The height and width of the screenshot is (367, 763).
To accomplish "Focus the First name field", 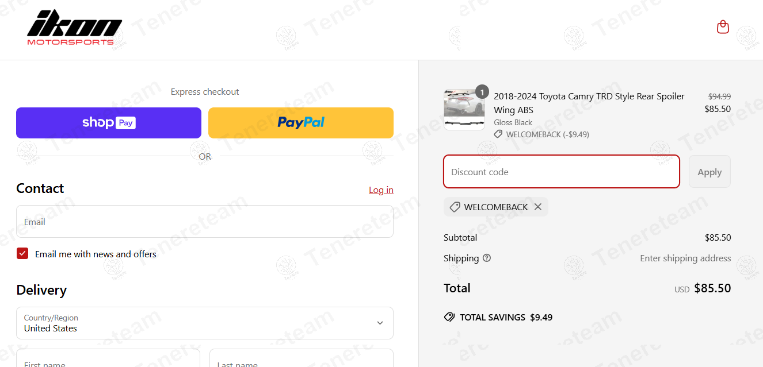I will point(108,361).
